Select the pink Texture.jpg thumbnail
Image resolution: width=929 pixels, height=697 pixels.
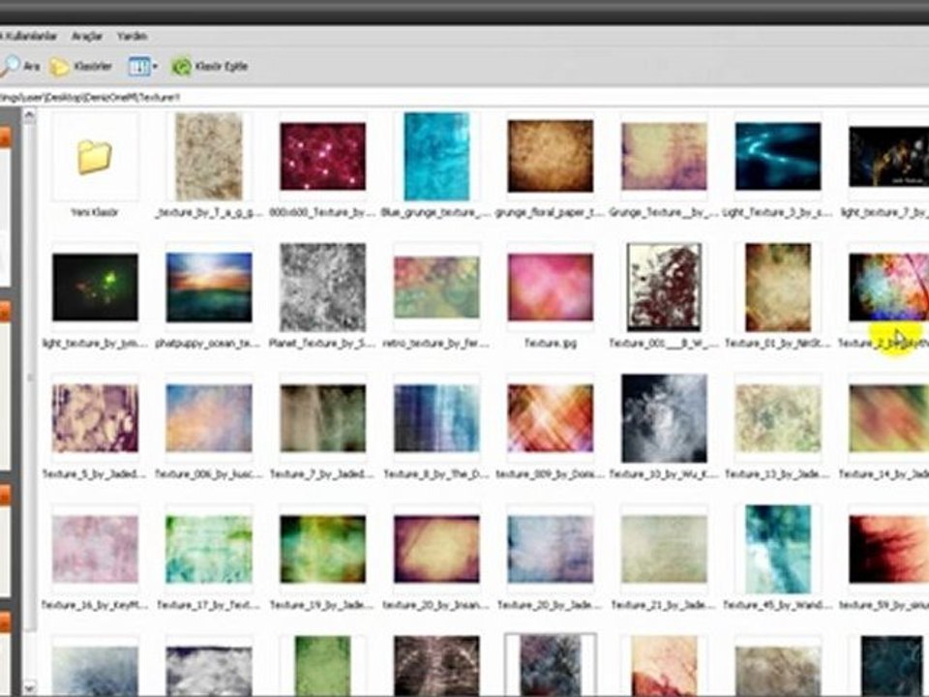click(x=551, y=288)
